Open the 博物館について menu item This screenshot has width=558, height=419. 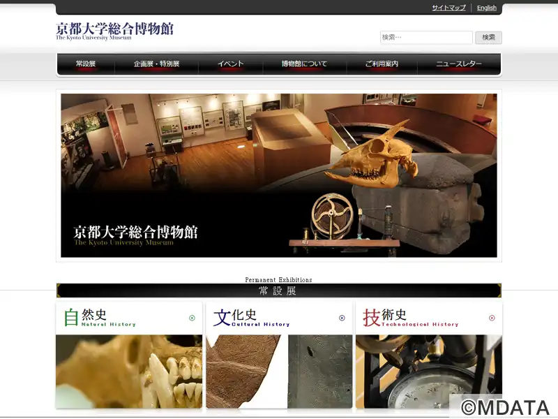tap(305, 64)
